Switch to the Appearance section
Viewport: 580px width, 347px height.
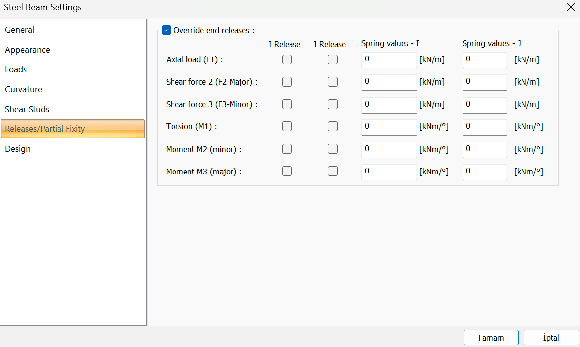click(x=28, y=50)
